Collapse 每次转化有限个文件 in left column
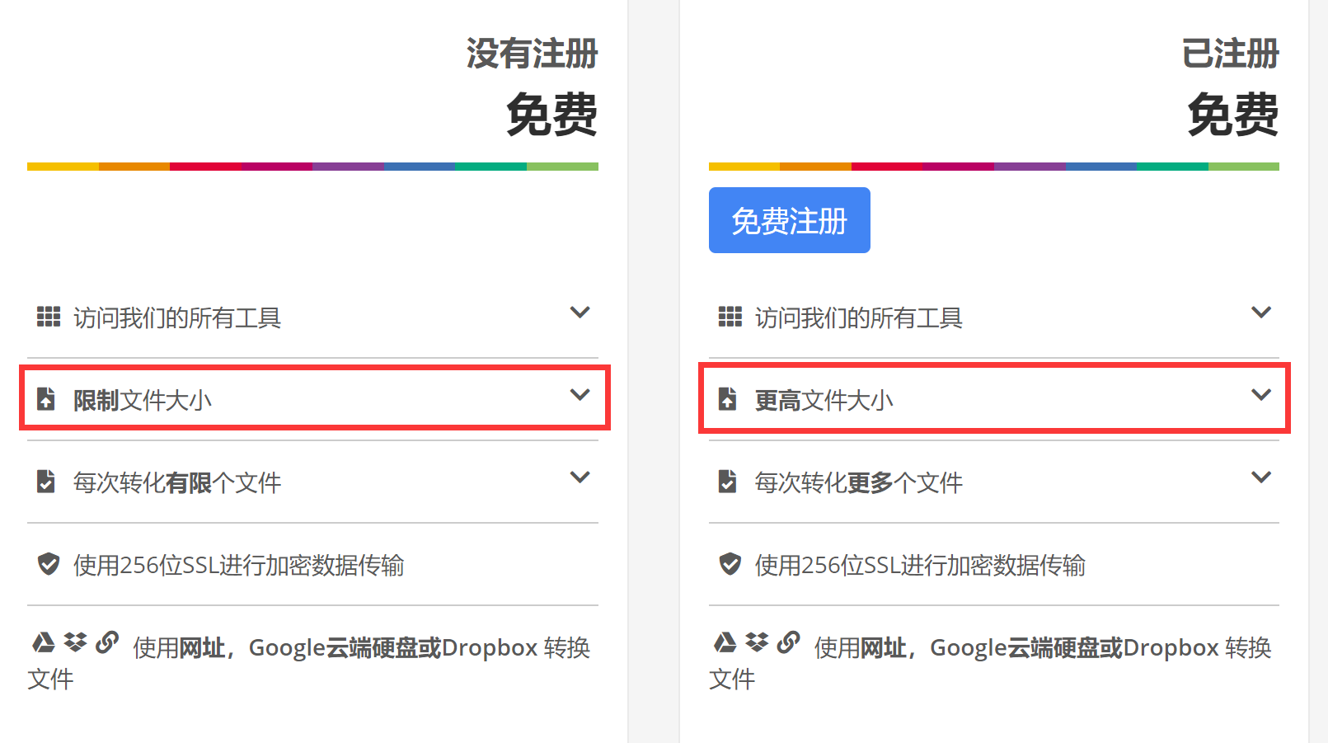This screenshot has width=1328, height=743. click(x=580, y=477)
